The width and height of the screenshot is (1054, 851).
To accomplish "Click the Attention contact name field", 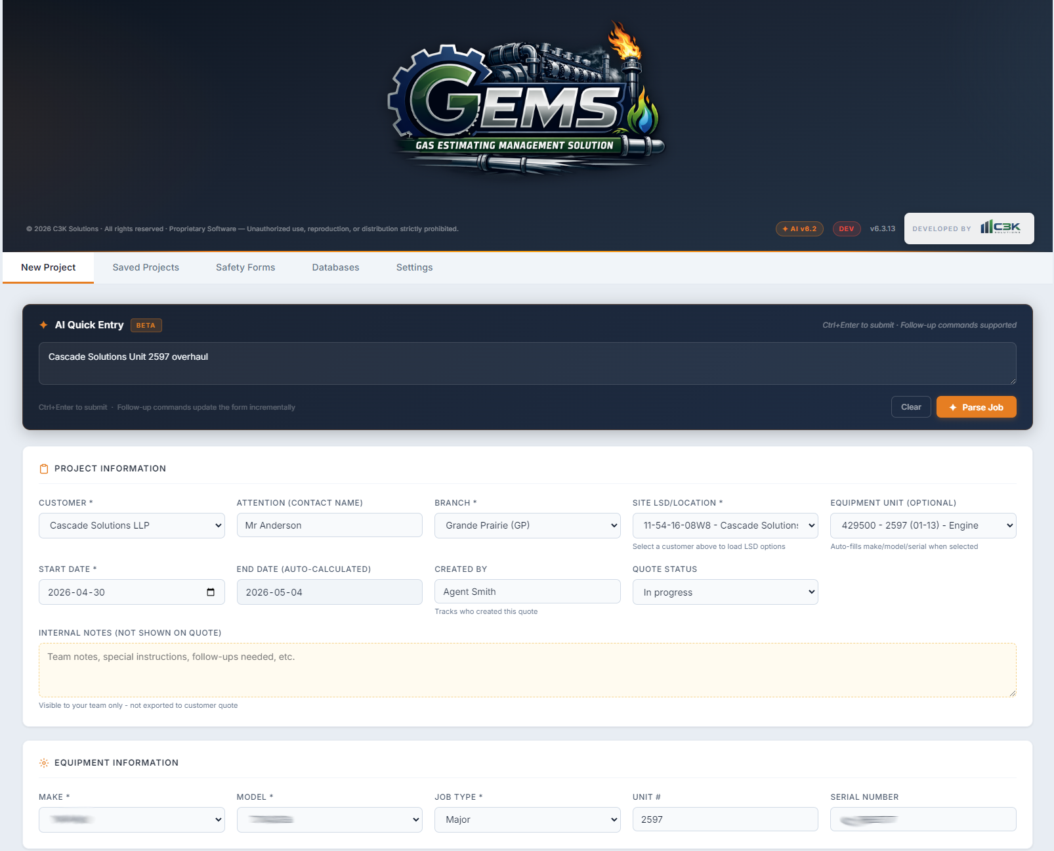I will click(x=329, y=525).
